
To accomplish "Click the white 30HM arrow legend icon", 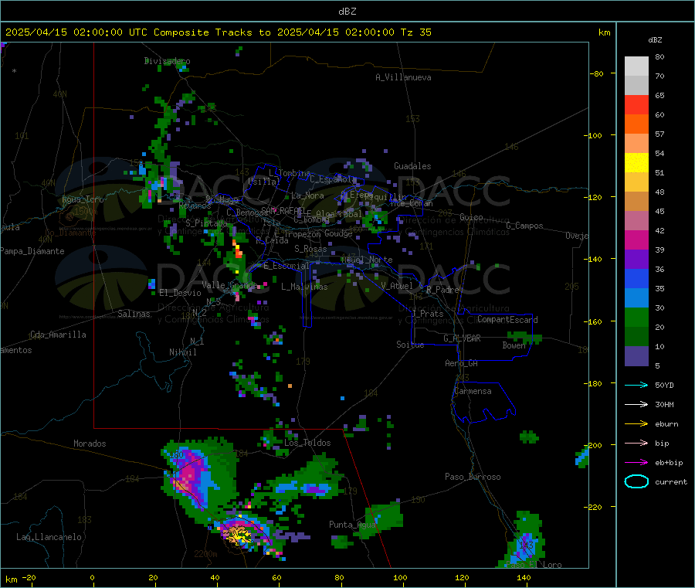I will 636,404.
